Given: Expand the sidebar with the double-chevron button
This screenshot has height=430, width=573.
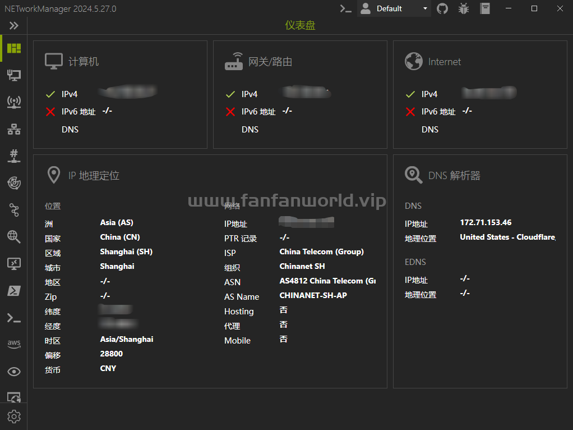Looking at the screenshot, I should [x=14, y=26].
